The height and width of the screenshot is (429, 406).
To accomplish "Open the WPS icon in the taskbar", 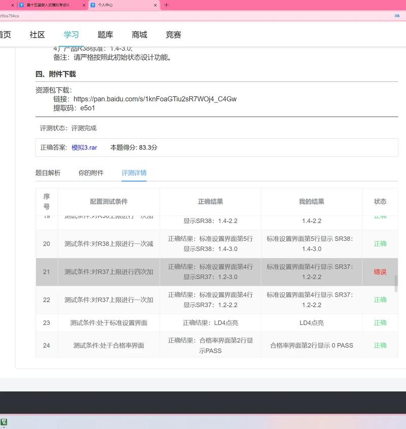I will point(4,422).
